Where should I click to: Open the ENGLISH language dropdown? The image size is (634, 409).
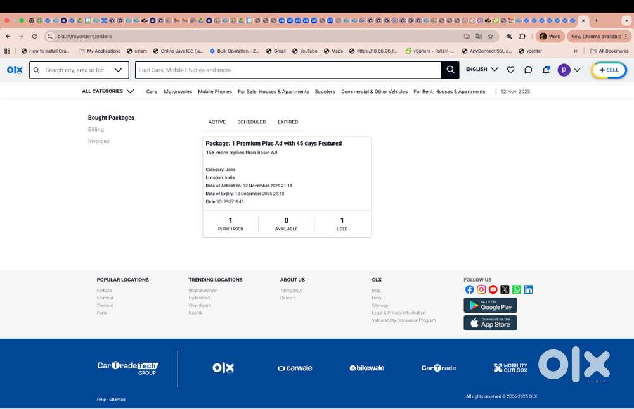tap(482, 70)
